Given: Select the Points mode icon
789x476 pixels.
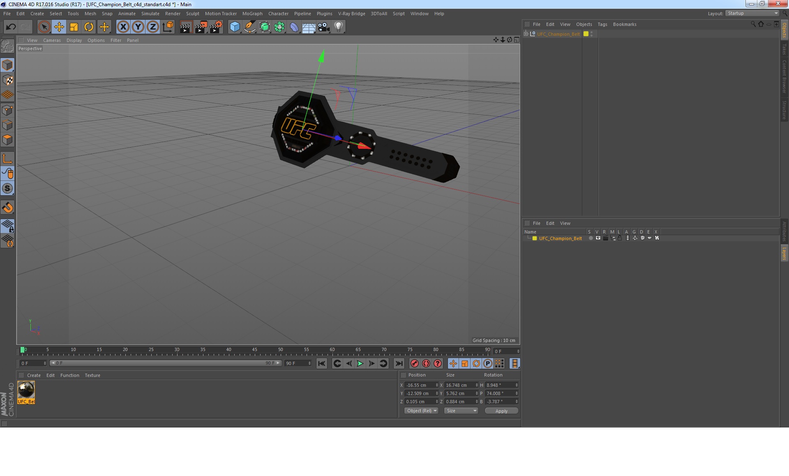Looking at the screenshot, I should pos(7,110).
